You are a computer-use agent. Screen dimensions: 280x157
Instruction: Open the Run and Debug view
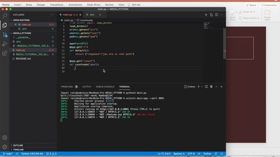pos(5,44)
